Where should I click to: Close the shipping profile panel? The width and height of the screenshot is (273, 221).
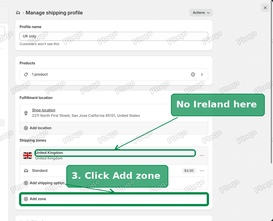pyautogui.click(x=265, y=8)
